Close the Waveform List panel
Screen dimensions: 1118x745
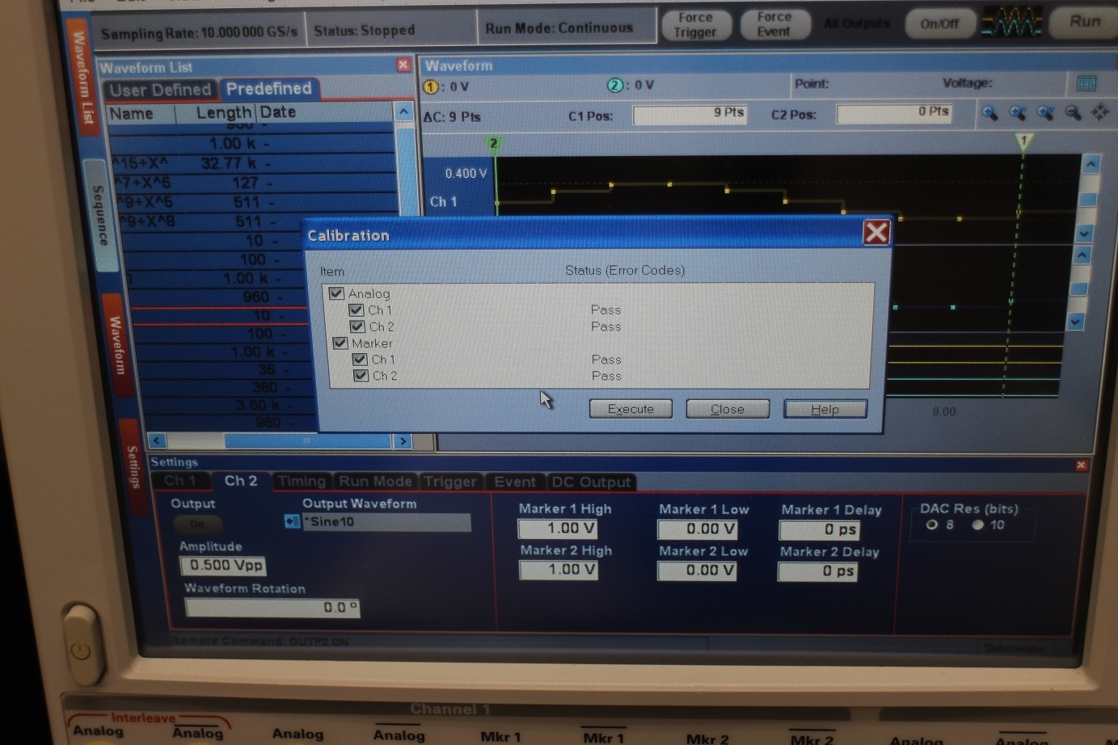pos(403,65)
